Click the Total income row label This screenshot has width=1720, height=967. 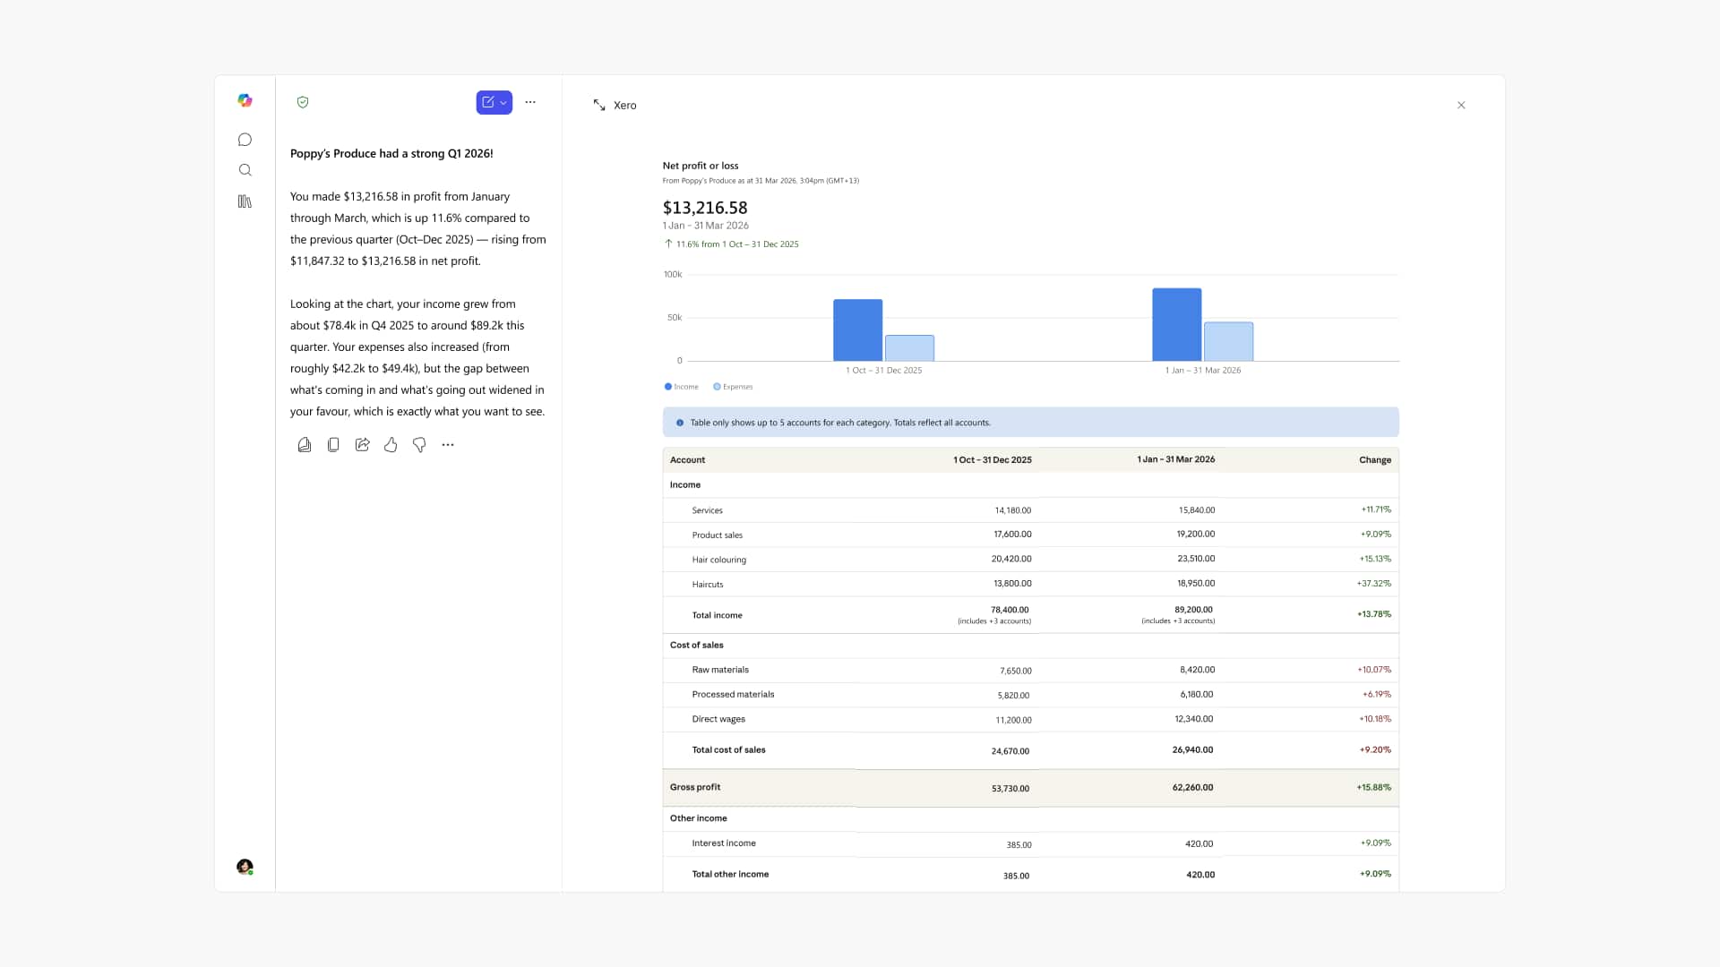tap(717, 615)
